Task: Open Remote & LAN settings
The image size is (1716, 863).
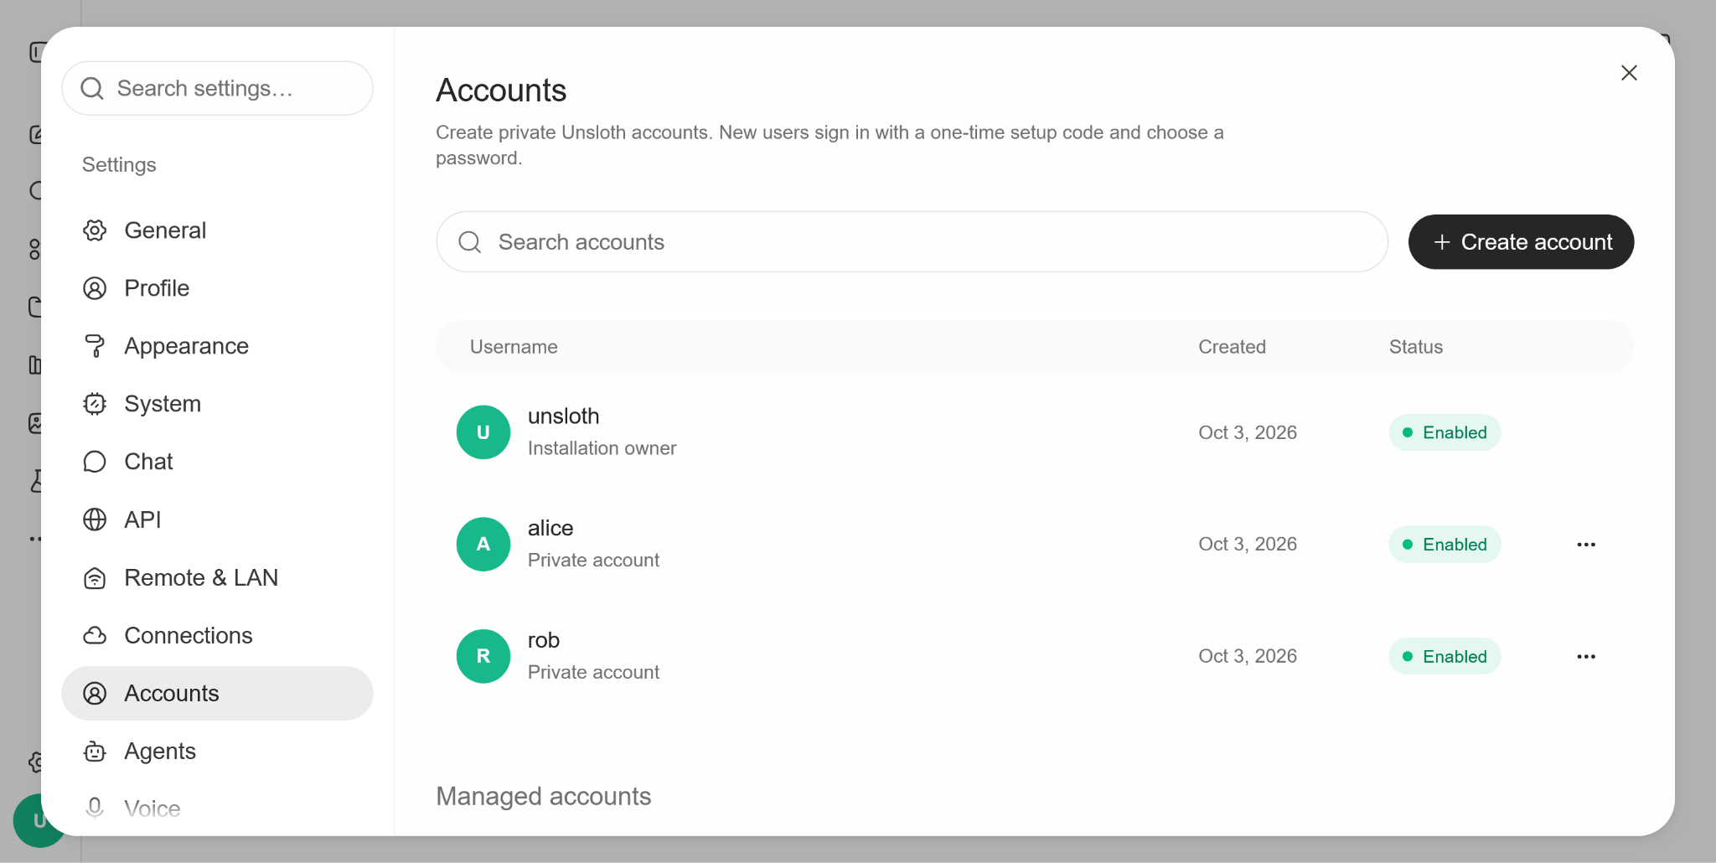Action: pos(217,577)
